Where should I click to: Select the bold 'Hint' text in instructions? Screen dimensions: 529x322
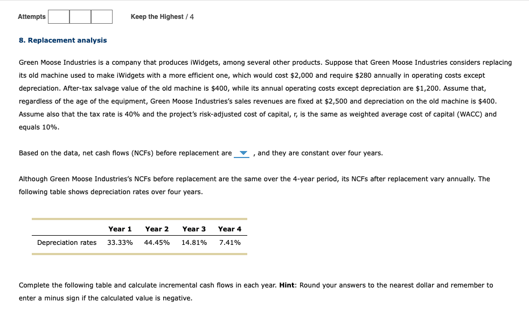pyautogui.click(x=286, y=285)
